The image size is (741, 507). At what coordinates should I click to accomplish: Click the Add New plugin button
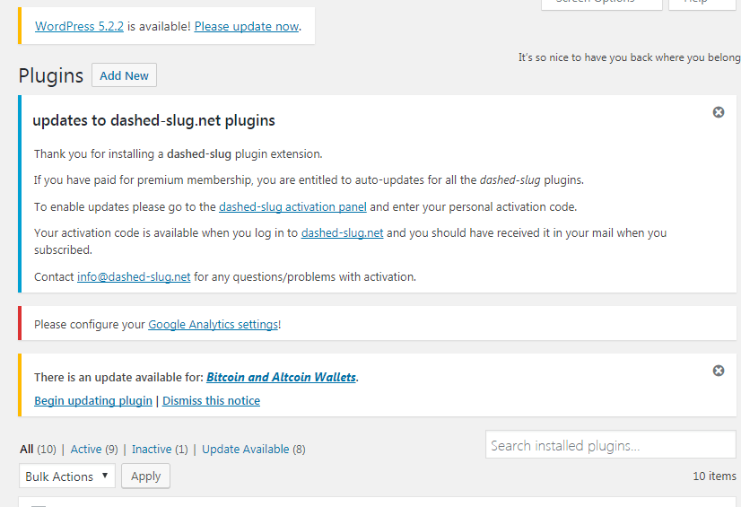point(125,75)
